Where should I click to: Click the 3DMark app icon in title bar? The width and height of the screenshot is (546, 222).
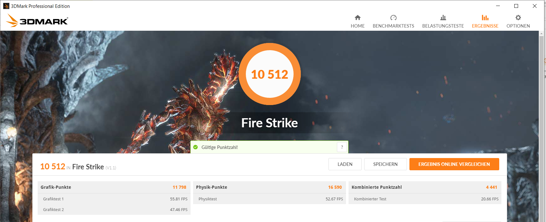[x=6, y=6]
